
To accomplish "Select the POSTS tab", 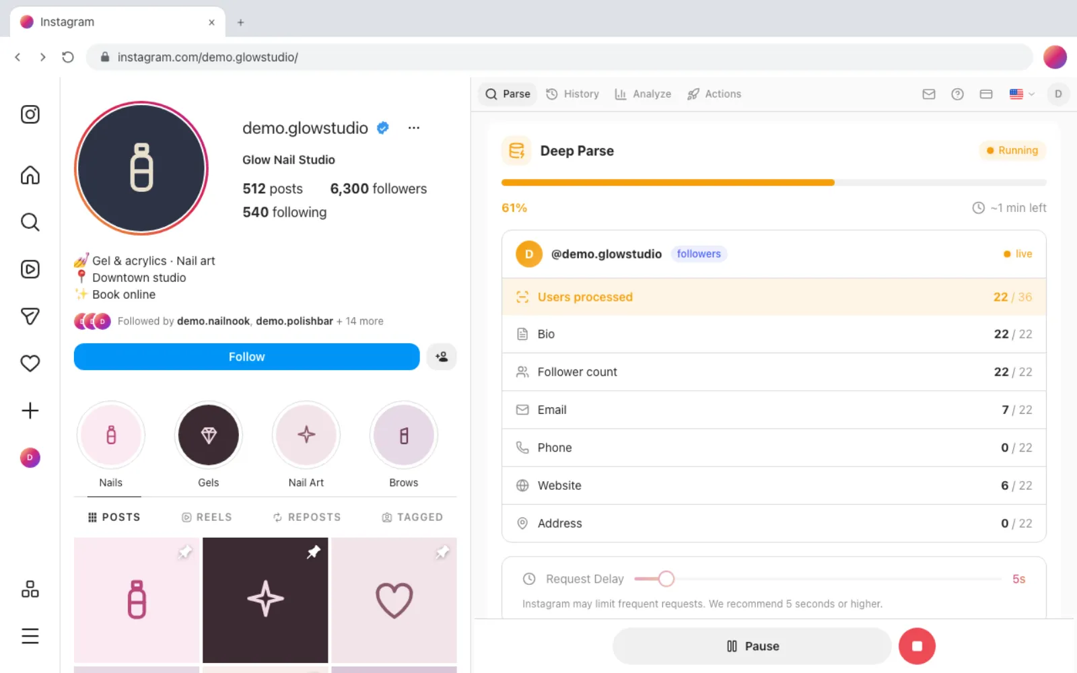I will (114, 517).
